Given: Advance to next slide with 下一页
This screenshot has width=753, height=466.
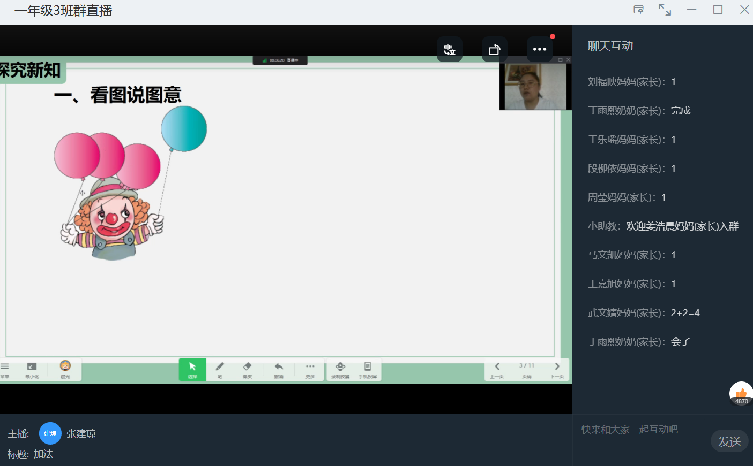Looking at the screenshot, I should click(x=557, y=369).
